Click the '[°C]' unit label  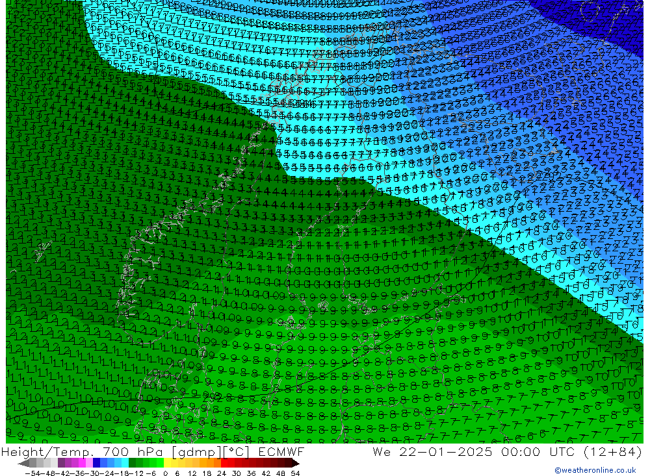237,452
